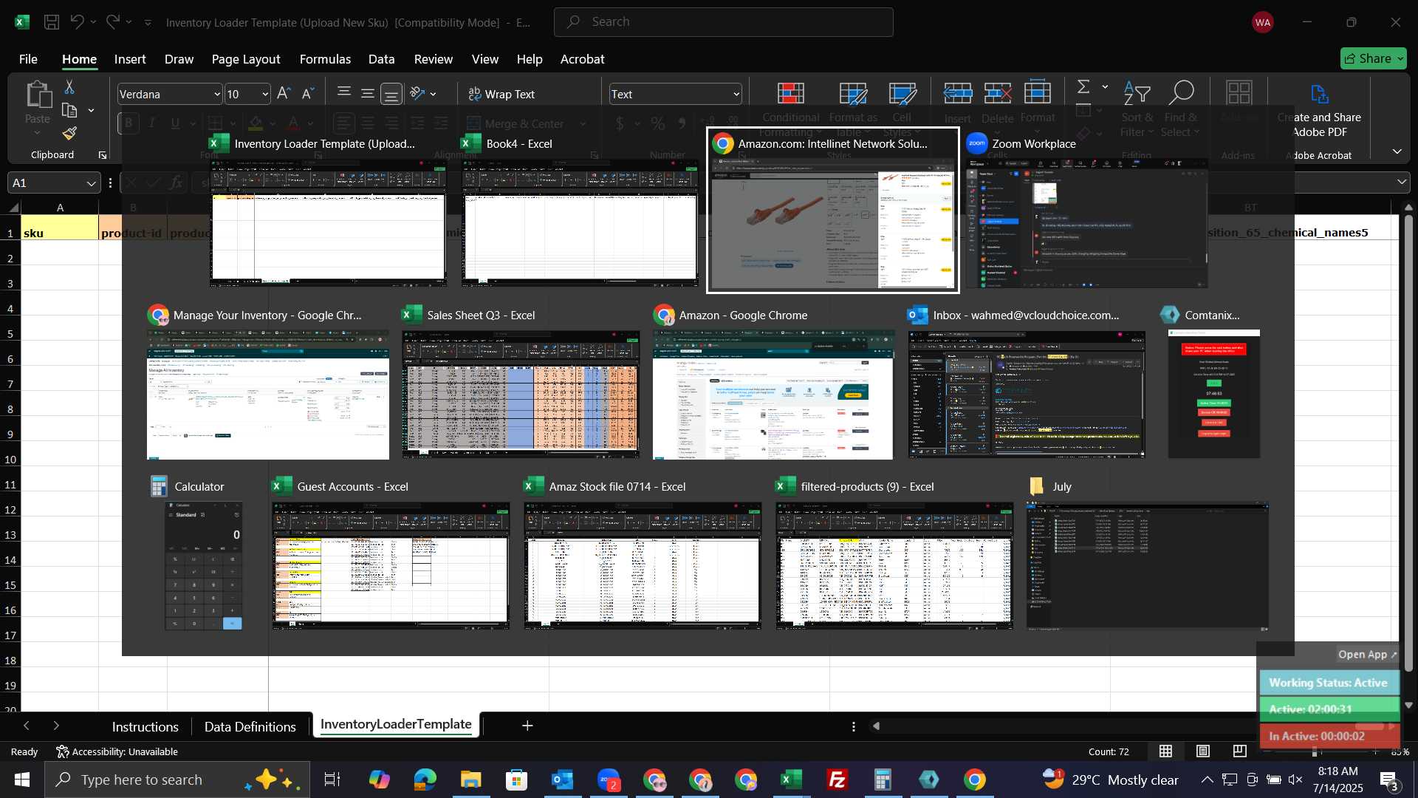Click the Insert cells icon
The width and height of the screenshot is (1418, 798).
(958, 94)
